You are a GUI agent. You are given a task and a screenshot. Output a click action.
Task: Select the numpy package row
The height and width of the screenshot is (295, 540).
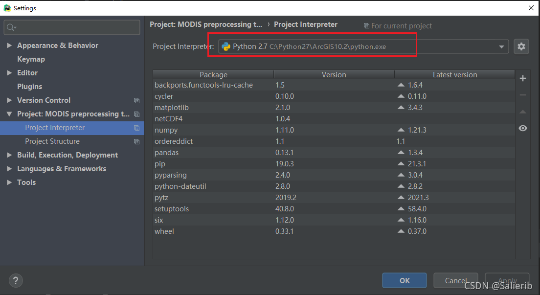(x=334, y=130)
